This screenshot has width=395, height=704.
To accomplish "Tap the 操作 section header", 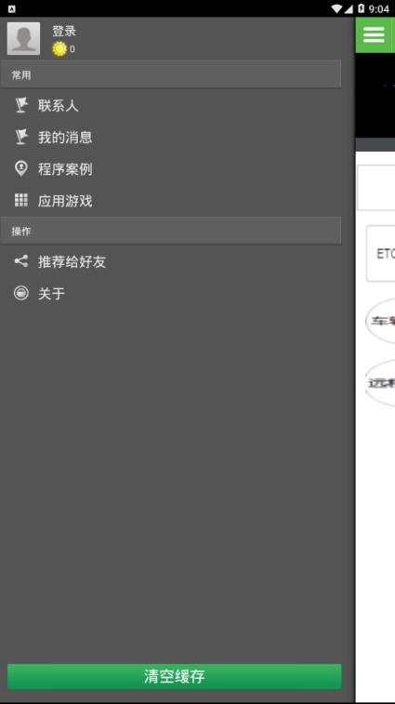I will (171, 231).
